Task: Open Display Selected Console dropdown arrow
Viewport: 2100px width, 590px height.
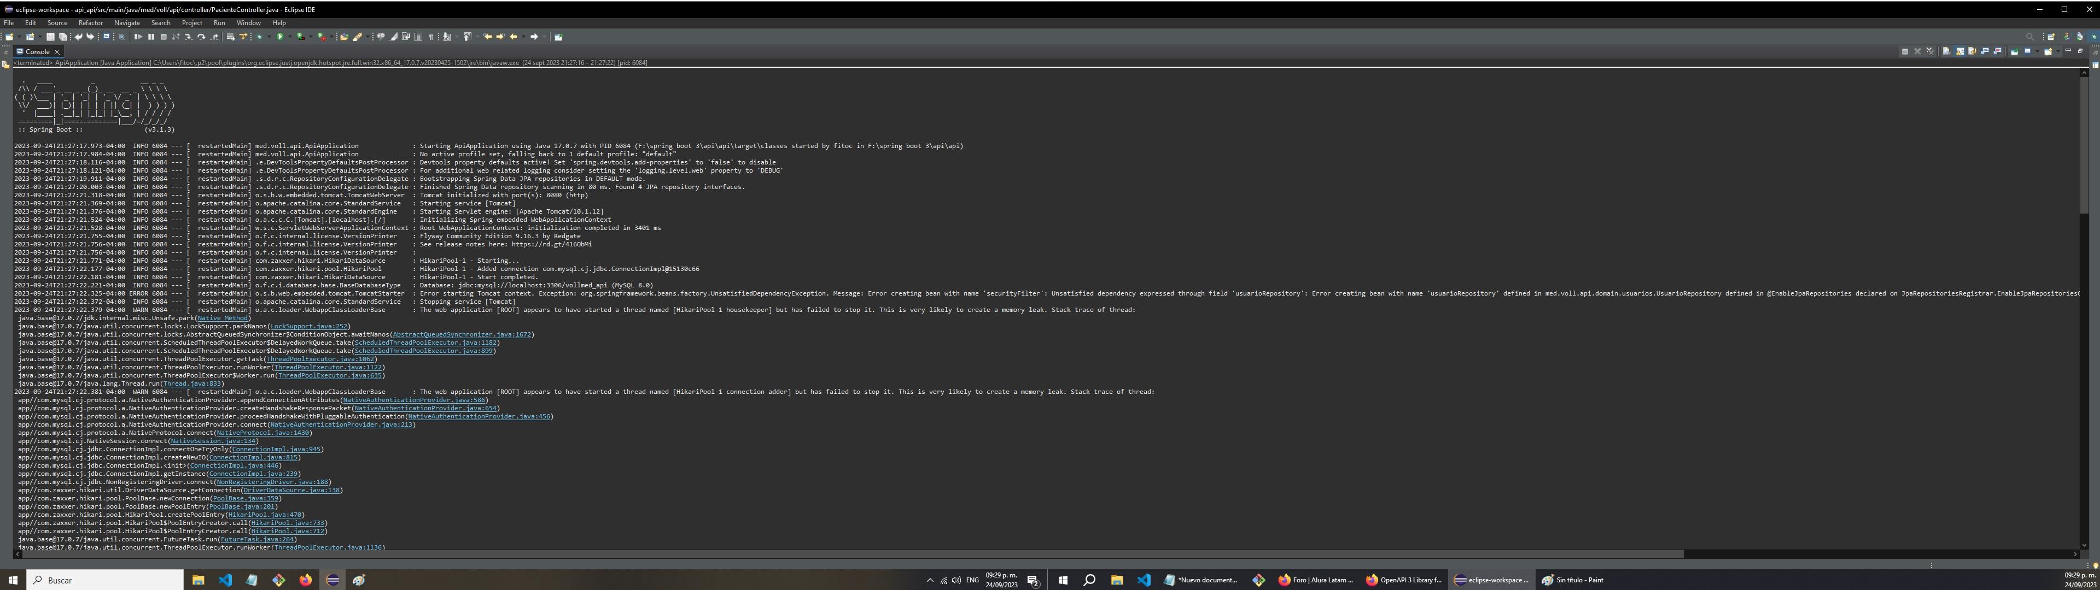Action: pos(2037,51)
